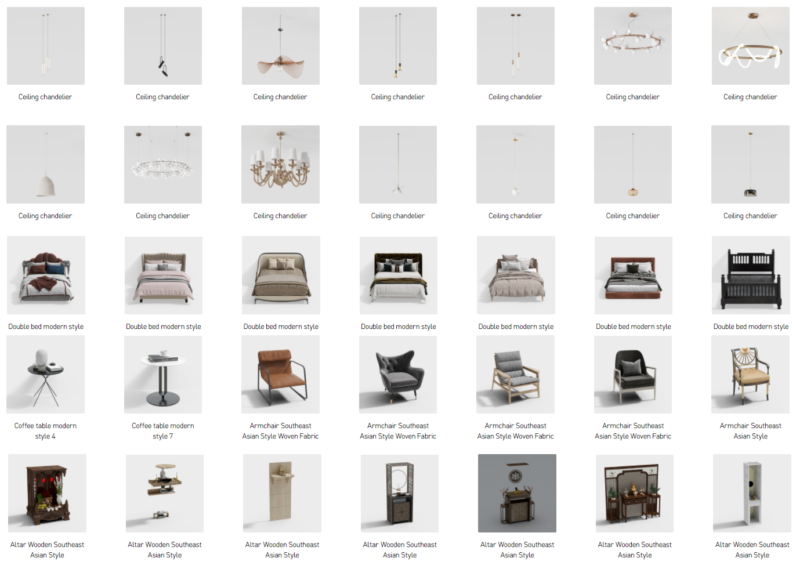Choose the glowing wavy ring chandelier thumbnail
Viewport: 796px width, 569px height.
[x=750, y=46]
